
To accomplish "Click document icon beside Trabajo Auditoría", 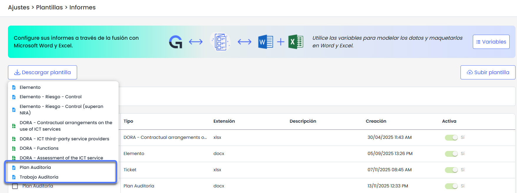I will 14,177.
